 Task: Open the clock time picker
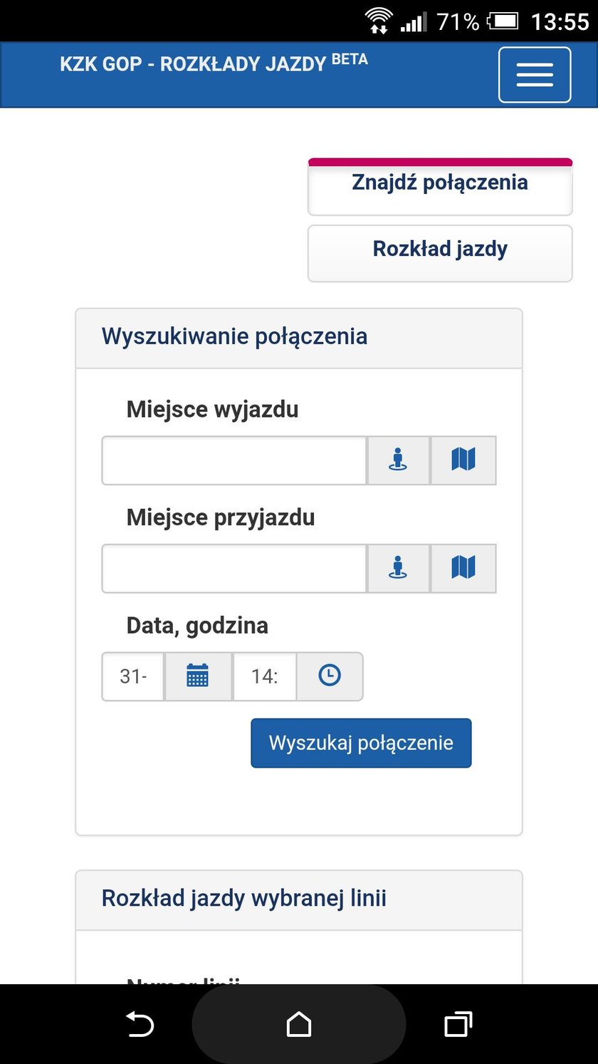point(330,676)
